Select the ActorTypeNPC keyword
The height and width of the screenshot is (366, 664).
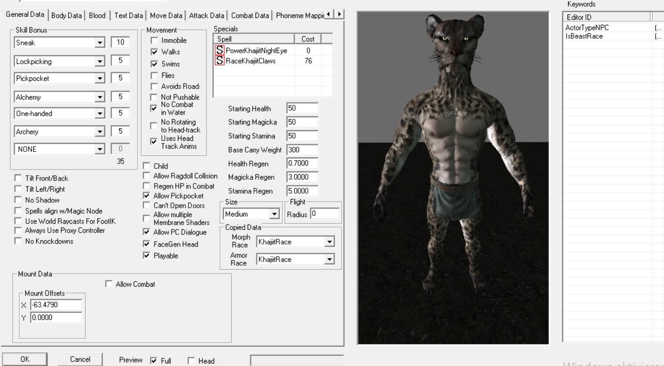point(587,28)
